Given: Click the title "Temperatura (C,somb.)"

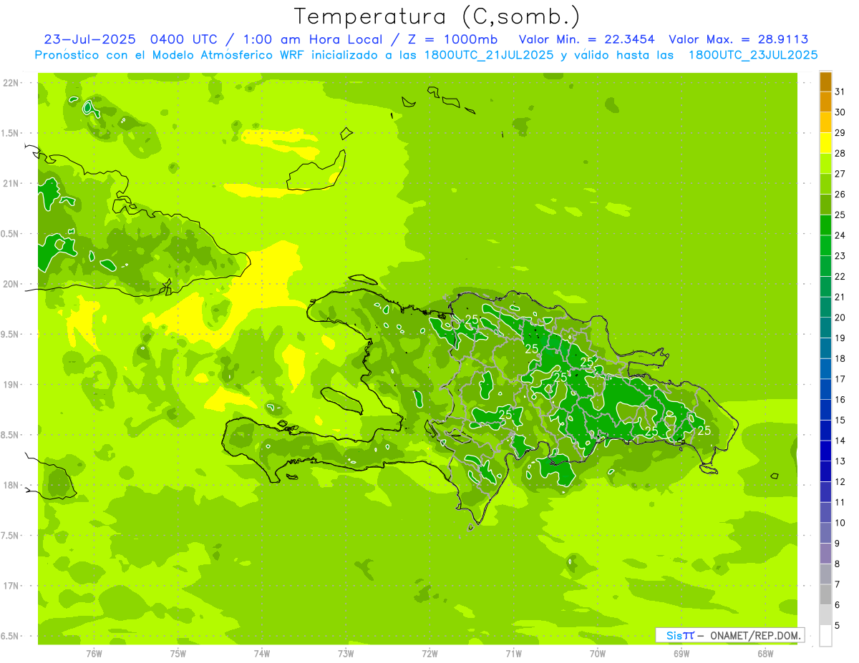Looking at the screenshot, I should pos(437,16).
